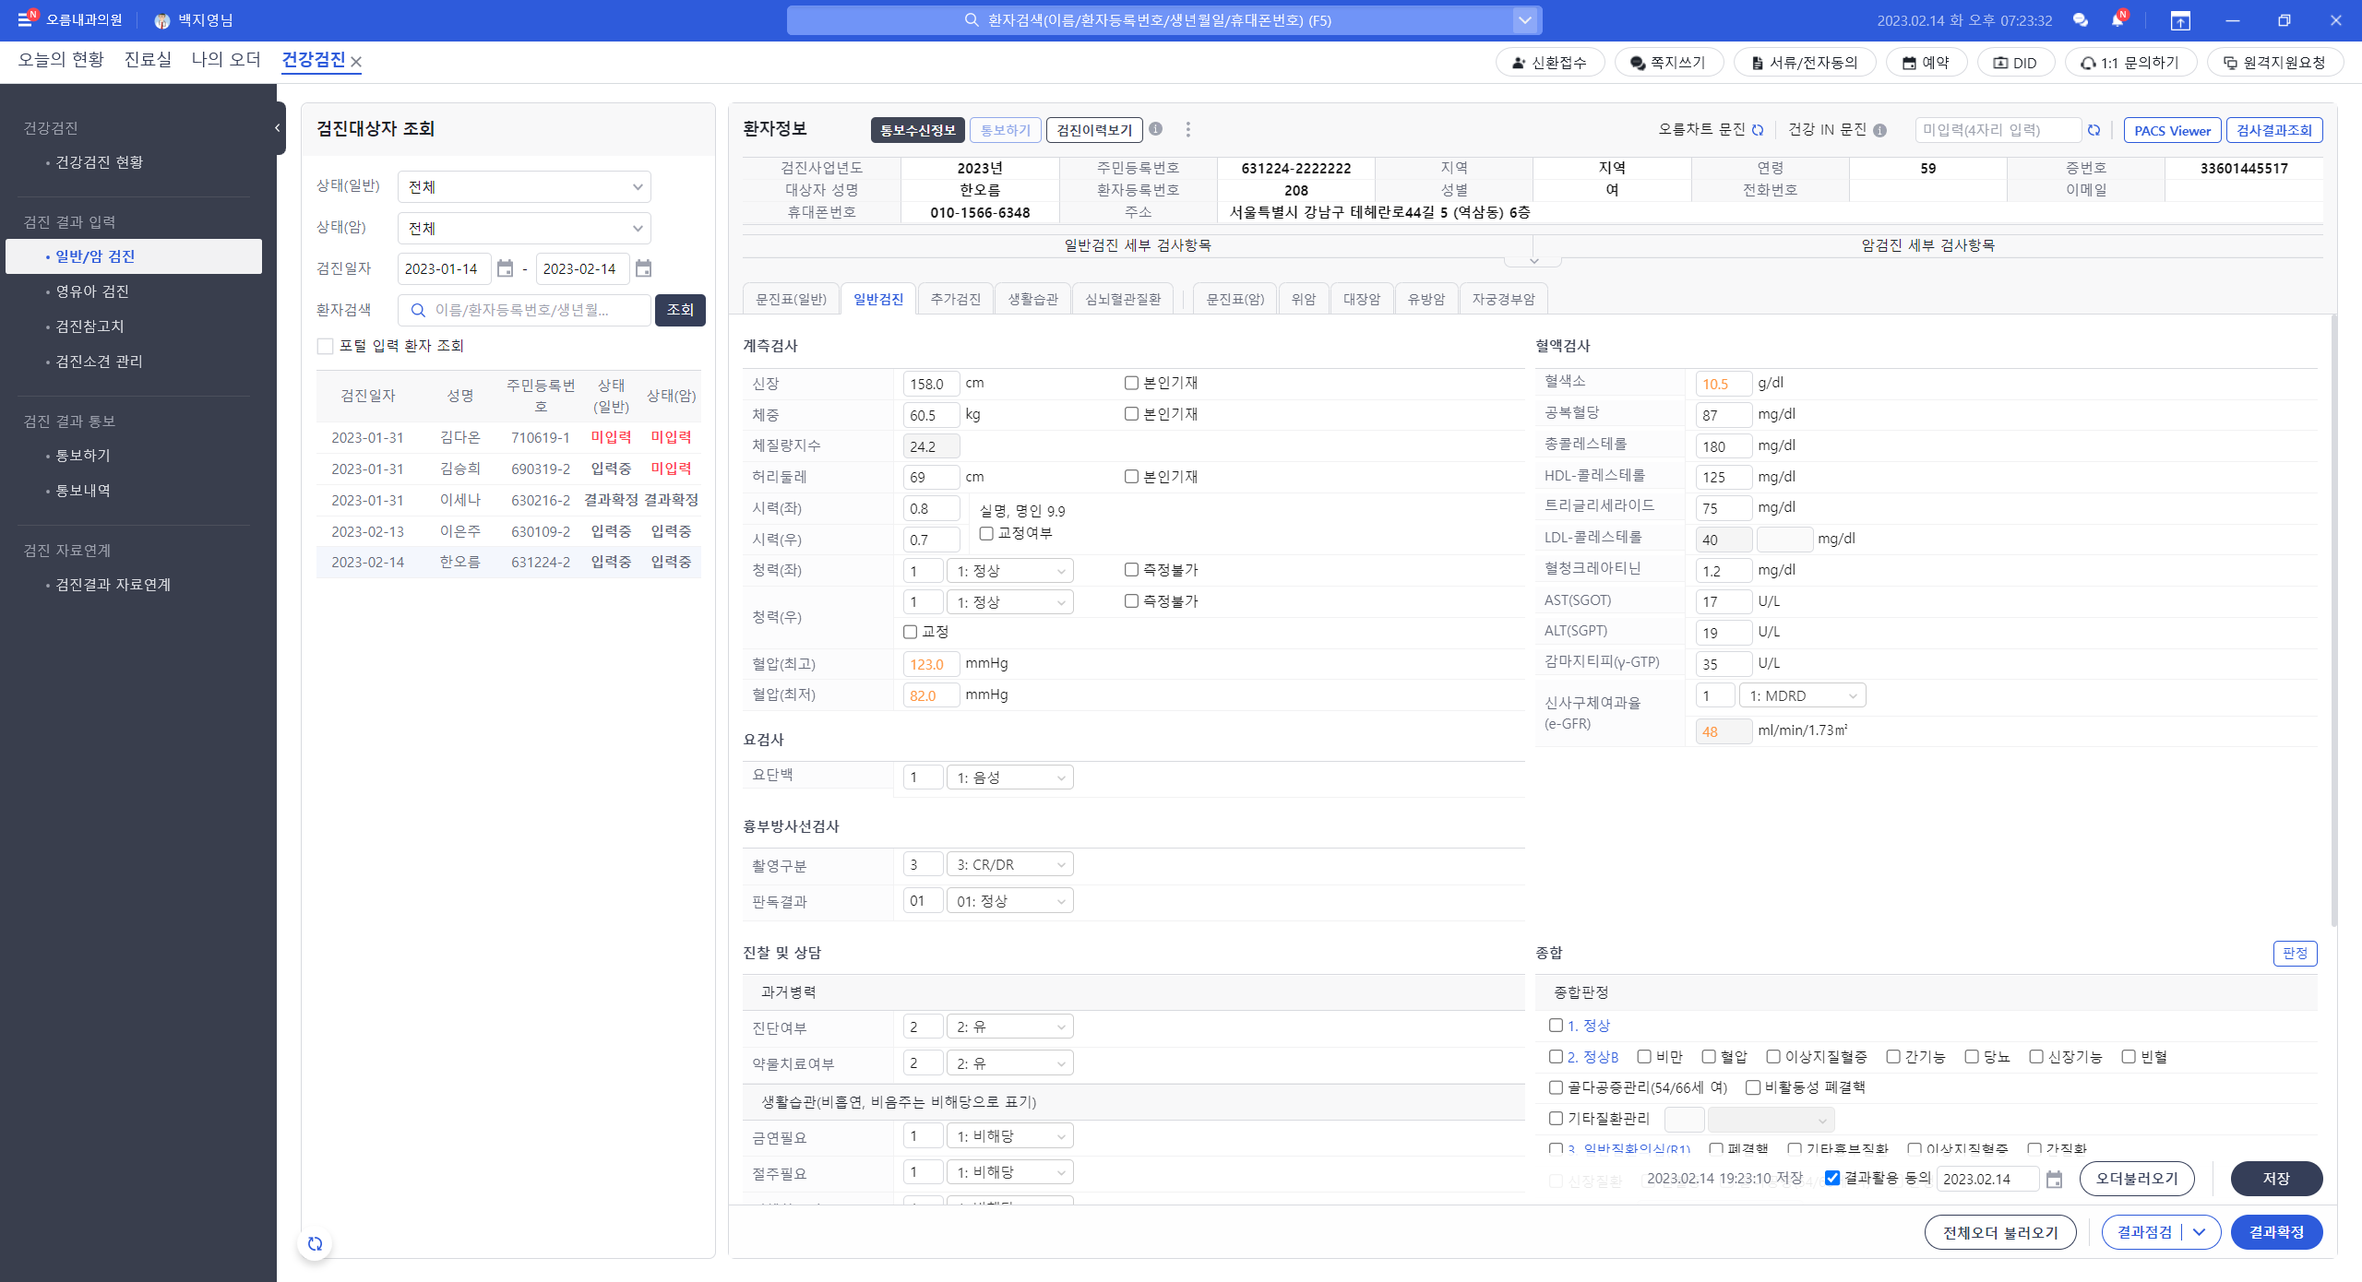The image size is (2362, 1282).
Task: Open the chat messages icon in title bar
Action: tap(2080, 20)
